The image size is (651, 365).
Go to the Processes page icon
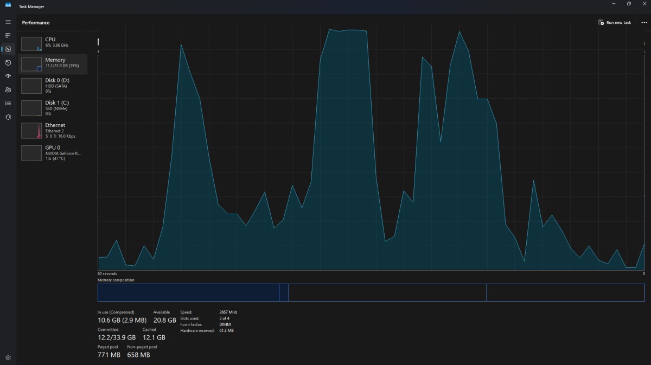(x=8, y=35)
